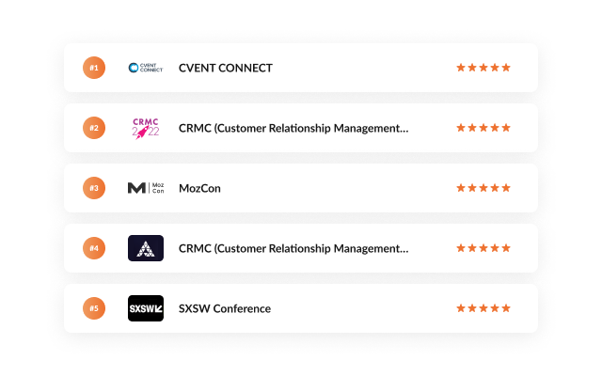
Task: Click the orange #5 rank badge
Action: tap(93, 308)
